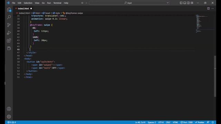Screen dimensions: 221x124
Task: Toggle the secondary side bar layout icon
Action: point(188,3)
